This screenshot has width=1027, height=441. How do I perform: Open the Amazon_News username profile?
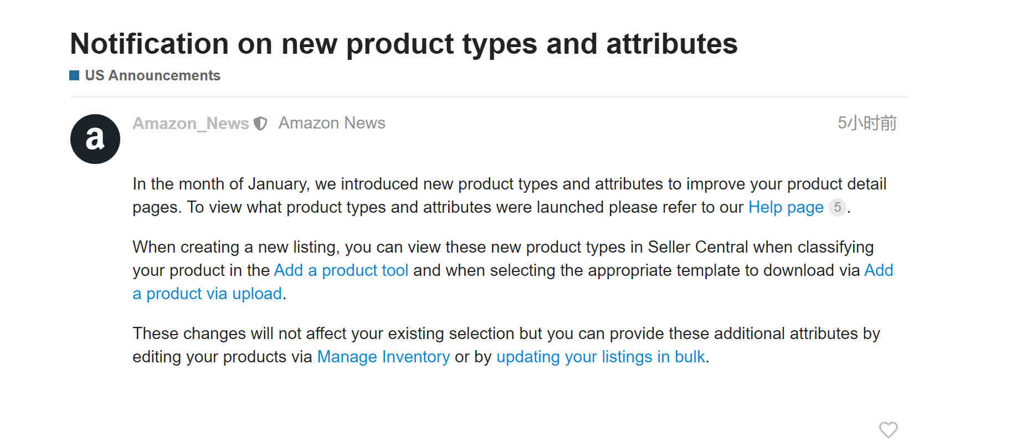point(191,123)
